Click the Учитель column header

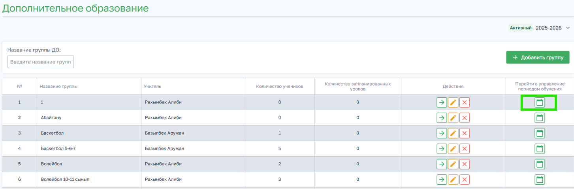pyautogui.click(x=152, y=86)
